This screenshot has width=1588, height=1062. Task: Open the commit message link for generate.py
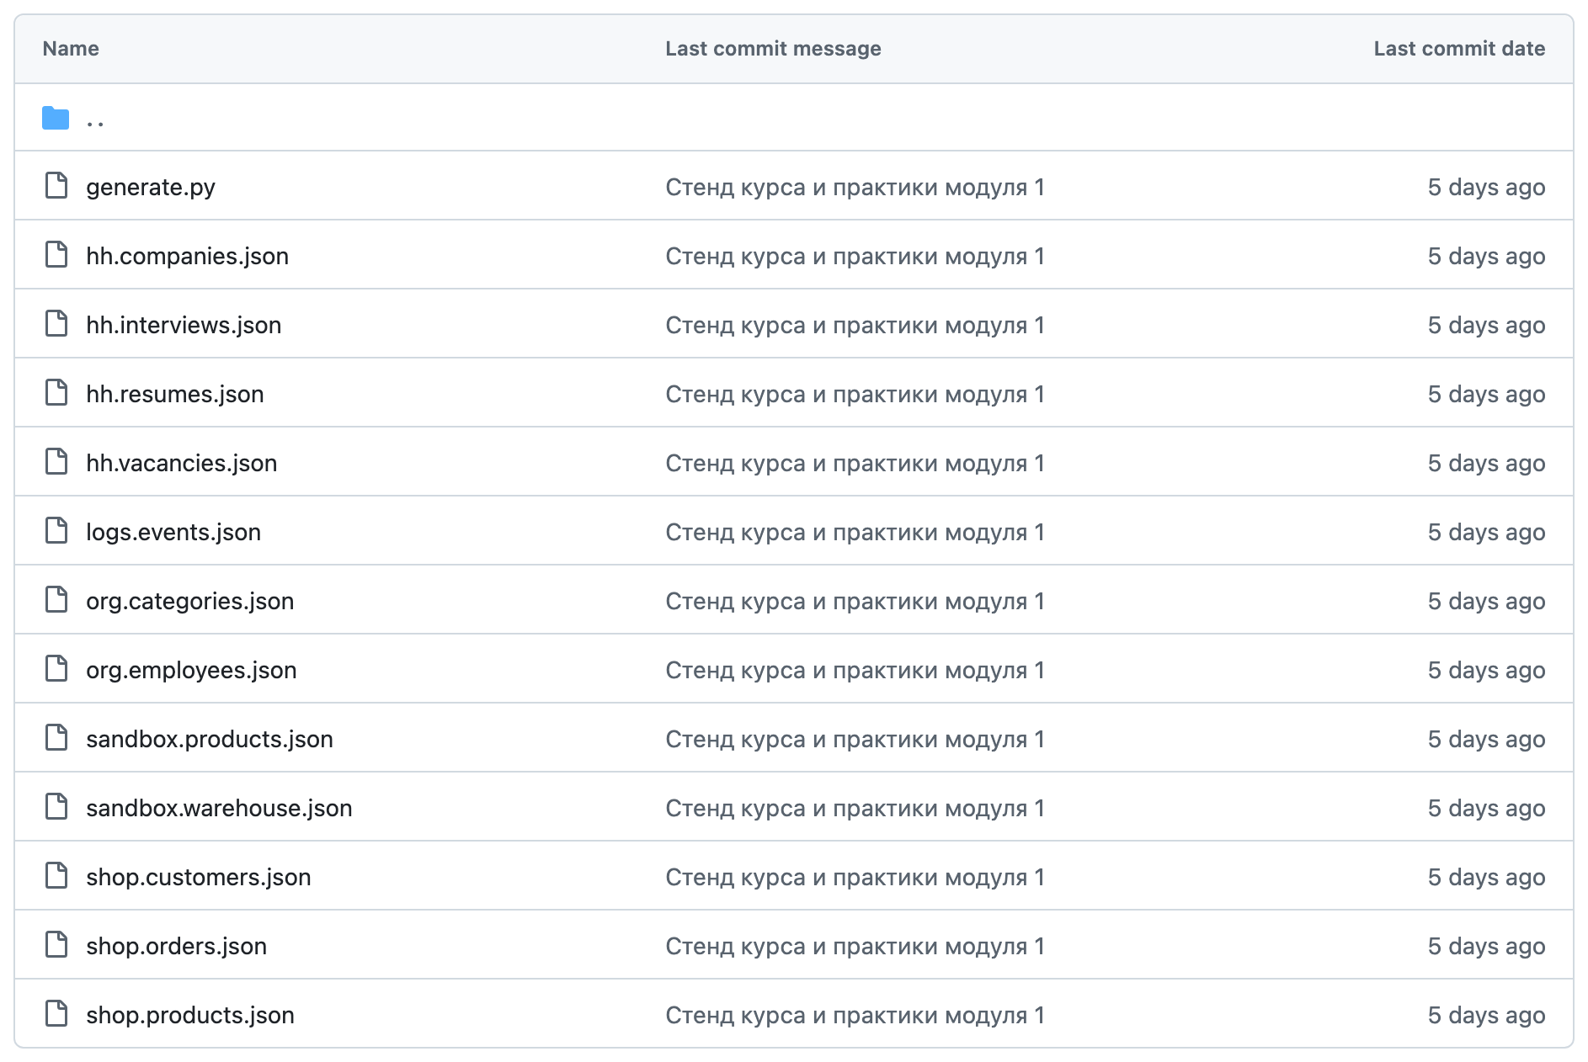click(855, 187)
